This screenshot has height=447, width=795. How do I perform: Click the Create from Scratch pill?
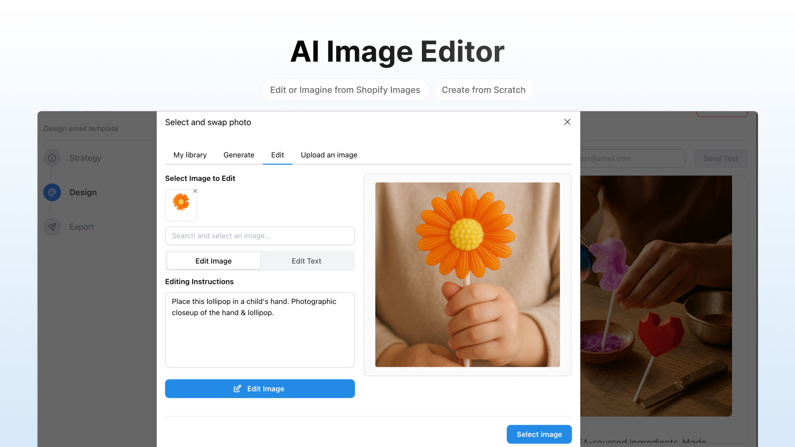pos(483,90)
